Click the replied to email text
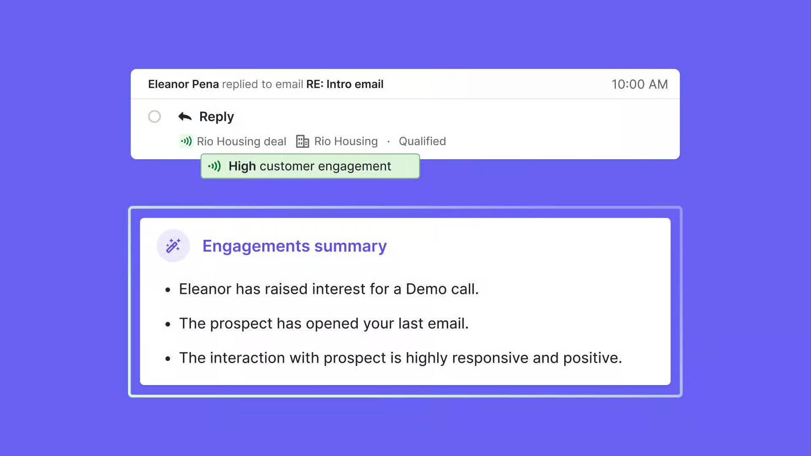 click(263, 84)
